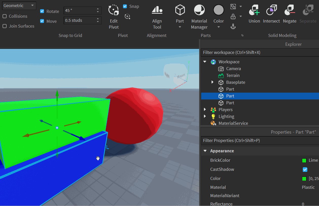Collapse the Appearance properties section
Image resolution: width=319 pixels, height=206 pixels.
coord(205,151)
